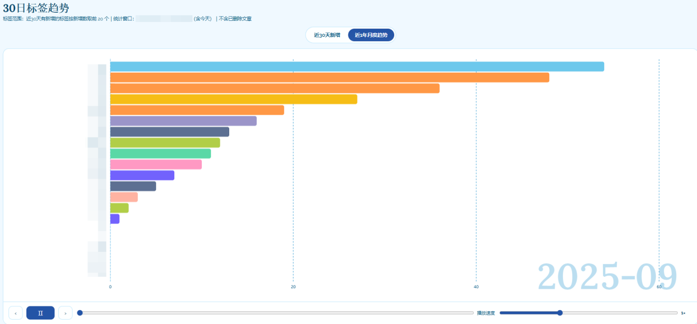Click the lavender purple bar
The image size is (697, 324).
click(184, 121)
